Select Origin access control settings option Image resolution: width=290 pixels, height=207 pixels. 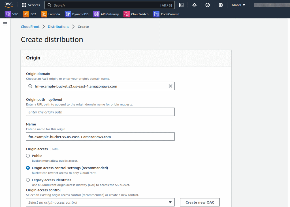pos(28,168)
